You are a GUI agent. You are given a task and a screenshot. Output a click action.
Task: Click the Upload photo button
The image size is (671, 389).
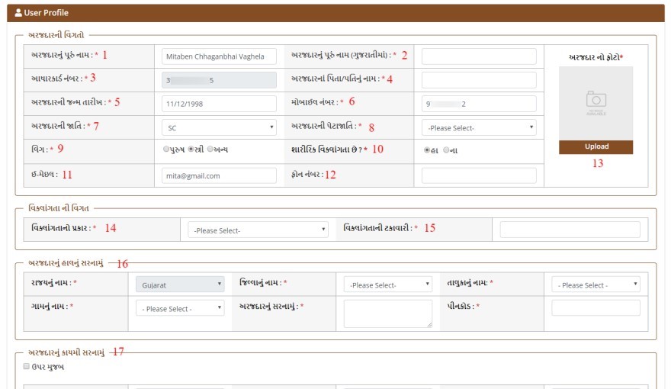coord(596,146)
